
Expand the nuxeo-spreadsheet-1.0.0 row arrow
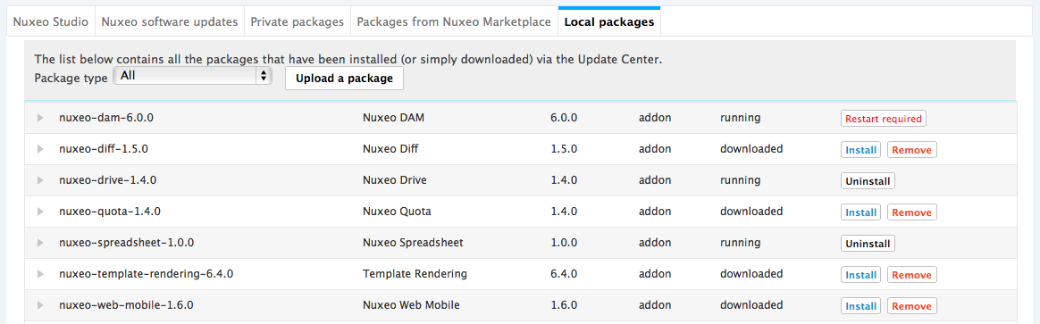click(x=40, y=243)
